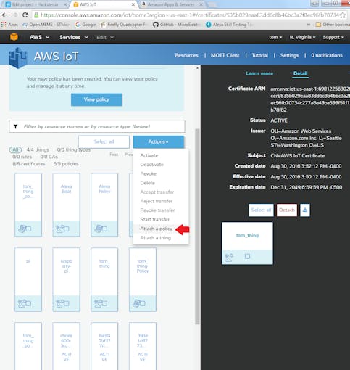Viewport: 350px width, 370px height.
Task: Switch to the Detail tab
Action: pos(300,73)
